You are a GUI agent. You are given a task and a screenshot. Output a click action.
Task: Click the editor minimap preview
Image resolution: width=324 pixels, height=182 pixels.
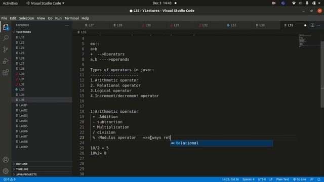coord(308,41)
